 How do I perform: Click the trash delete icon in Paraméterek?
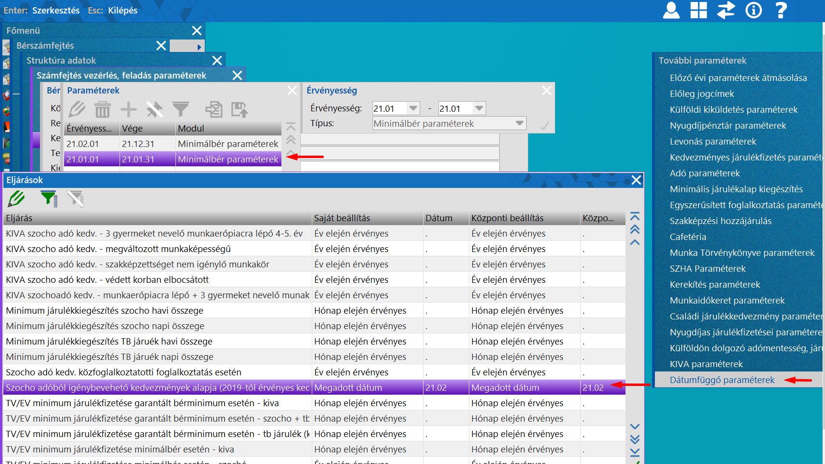102,109
